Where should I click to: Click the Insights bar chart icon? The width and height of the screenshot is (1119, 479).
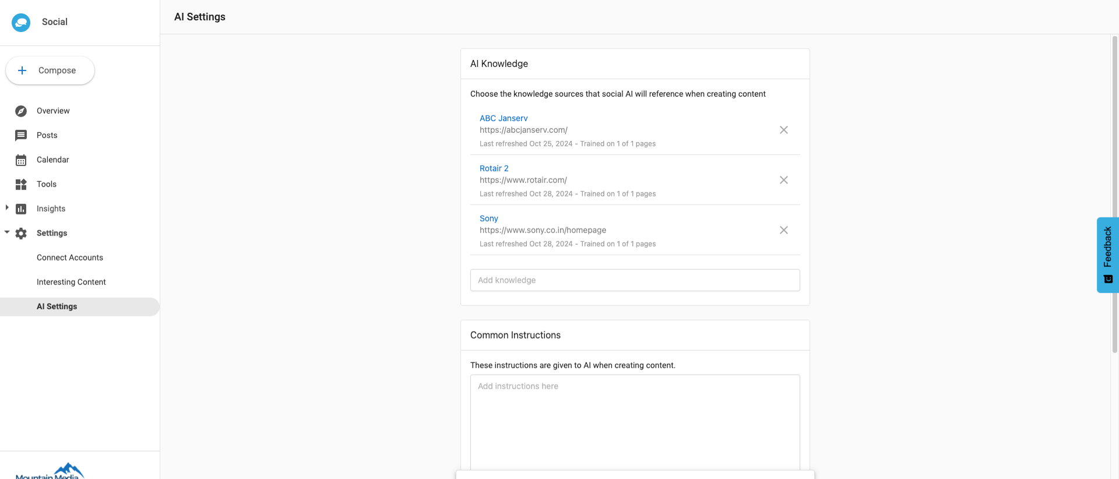coord(21,209)
